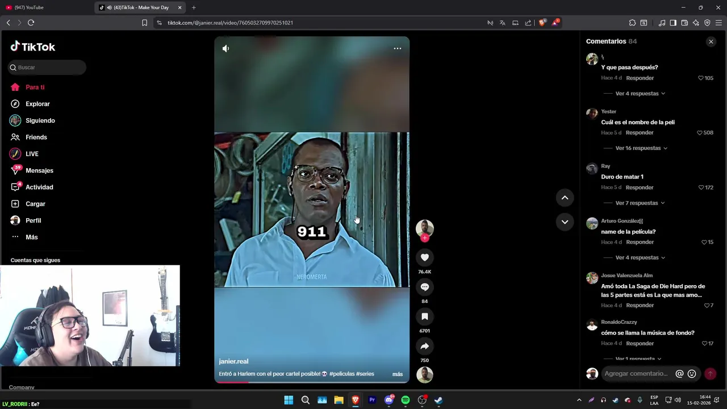Reply to Ray's comment via Responder
The height and width of the screenshot is (409, 727).
[x=640, y=187]
